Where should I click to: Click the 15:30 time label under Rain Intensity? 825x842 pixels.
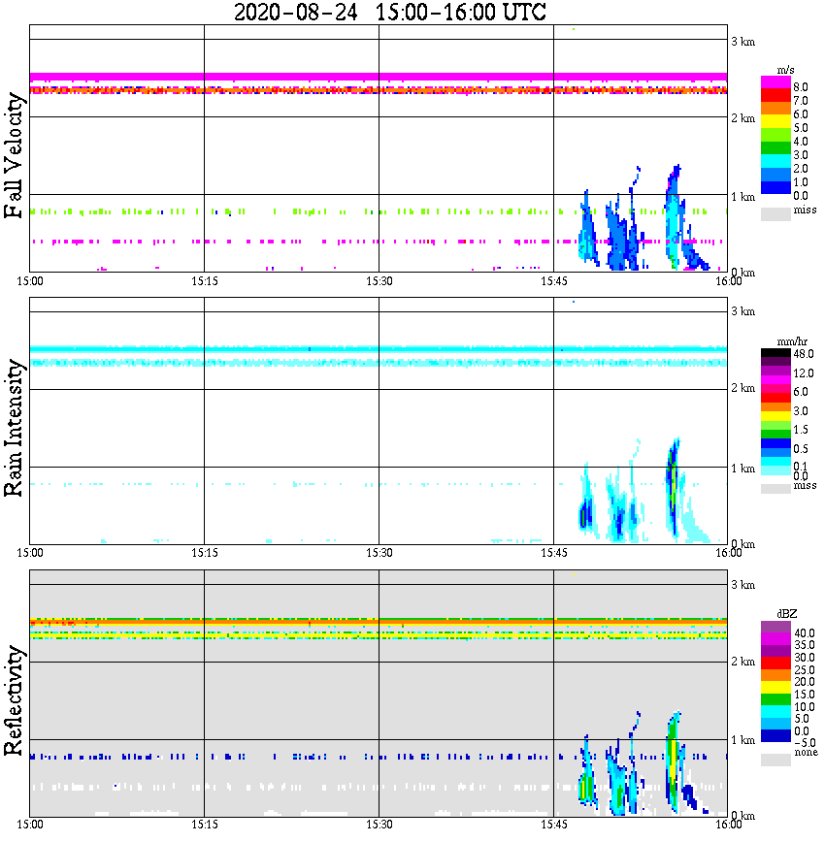pos(379,554)
